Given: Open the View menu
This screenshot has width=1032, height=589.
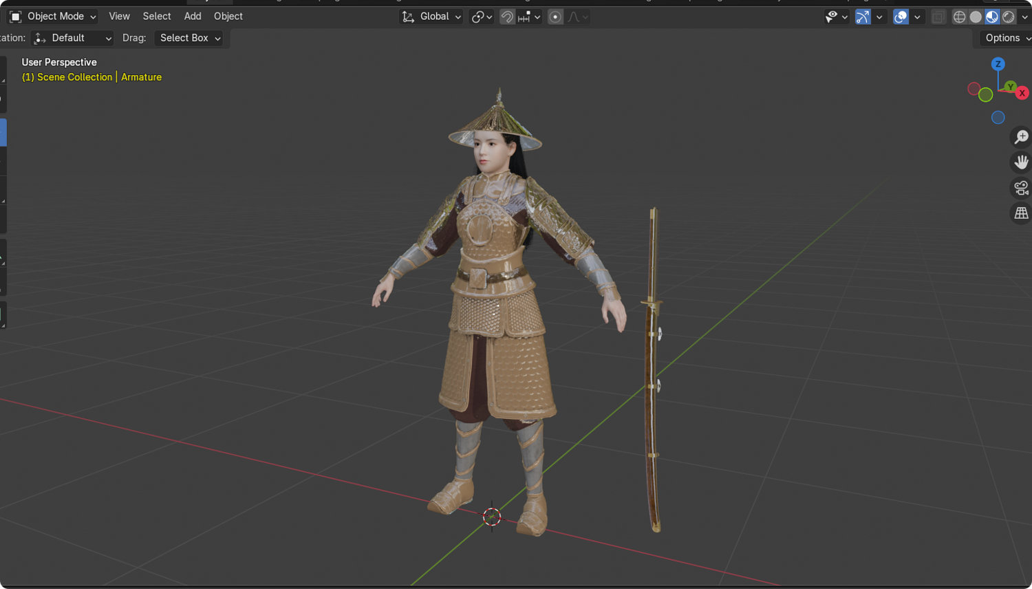Looking at the screenshot, I should point(119,17).
